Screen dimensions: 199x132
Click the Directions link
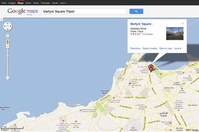pyautogui.click(x=135, y=49)
